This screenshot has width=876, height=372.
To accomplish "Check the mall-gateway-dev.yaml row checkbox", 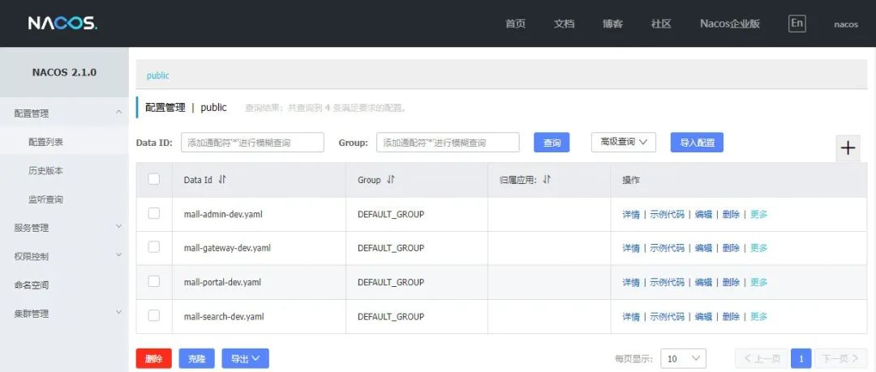I will 153,247.
